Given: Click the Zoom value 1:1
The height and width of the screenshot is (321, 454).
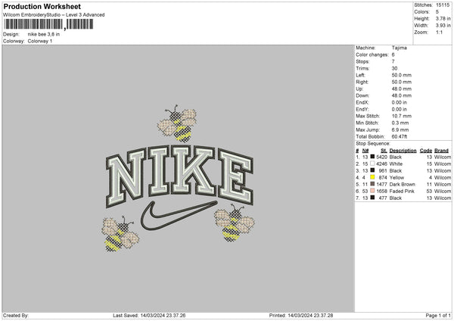Looking at the screenshot, I should point(439,32).
